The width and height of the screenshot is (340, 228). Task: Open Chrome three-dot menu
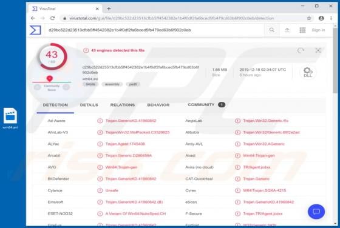[x=331, y=18]
